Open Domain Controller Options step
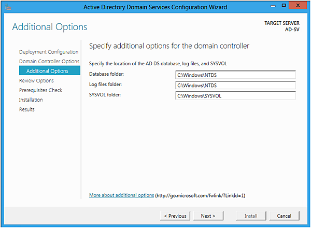This screenshot has width=311, height=228. click(49, 62)
